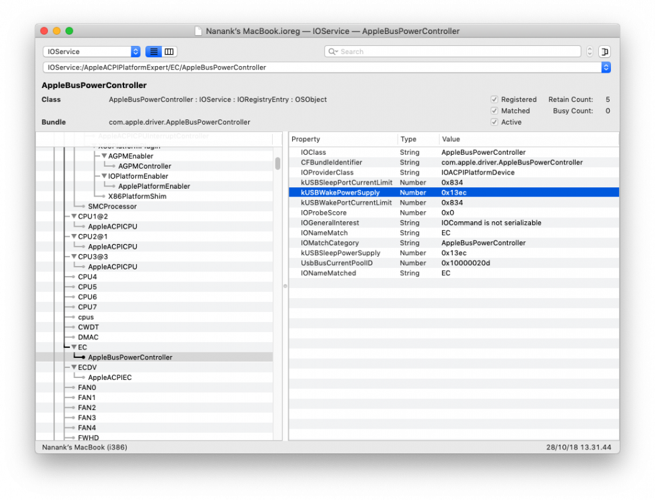
Task: Click the pane splitter handle dot
Action: point(285,286)
